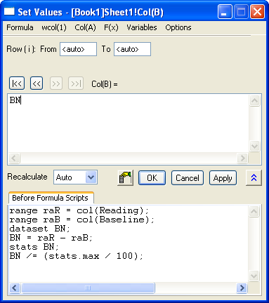The image size is (269, 303).
Task: Click script editor scroll left arrow
Action: (x=15, y=288)
